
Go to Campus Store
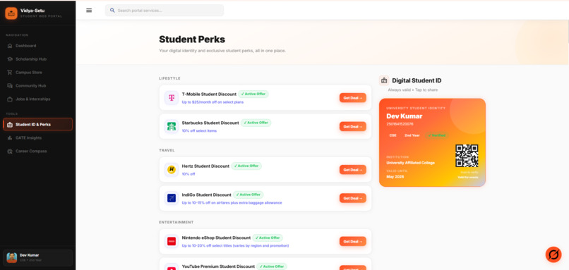[x=37, y=73]
